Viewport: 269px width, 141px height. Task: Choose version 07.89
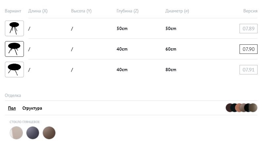(x=248, y=28)
